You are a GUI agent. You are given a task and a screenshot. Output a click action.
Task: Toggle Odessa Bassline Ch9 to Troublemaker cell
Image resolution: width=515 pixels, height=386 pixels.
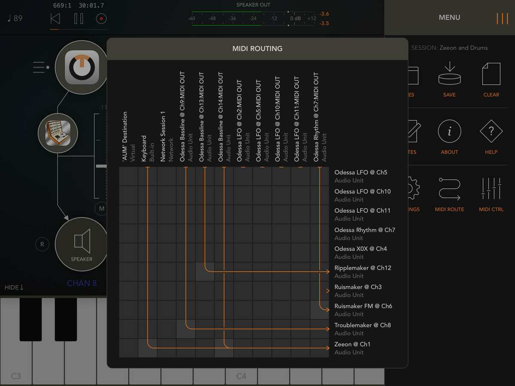click(186, 329)
